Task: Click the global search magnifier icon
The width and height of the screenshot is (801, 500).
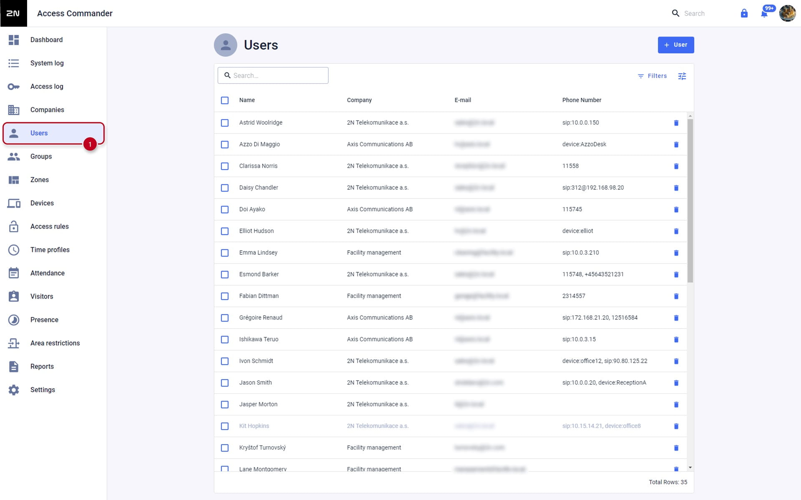Action: (x=675, y=13)
